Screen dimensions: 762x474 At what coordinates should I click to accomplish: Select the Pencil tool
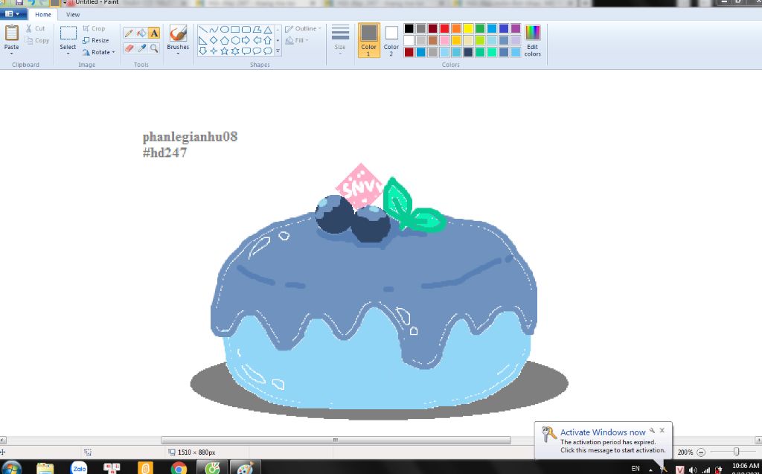click(129, 33)
